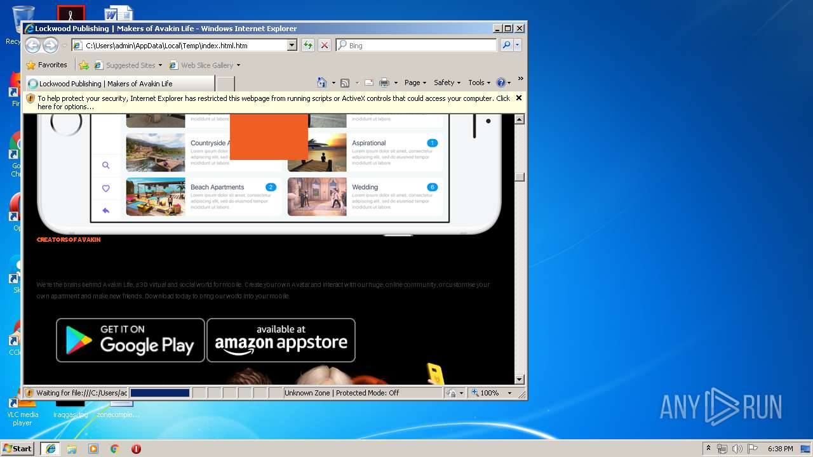The image size is (813, 457).
Task: Open the Web Slice Gallery link
Action: pos(201,65)
